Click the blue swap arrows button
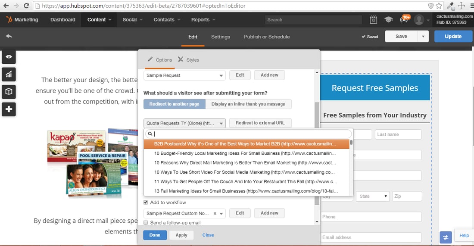The width and height of the screenshot is (474, 246). [446, 237]
